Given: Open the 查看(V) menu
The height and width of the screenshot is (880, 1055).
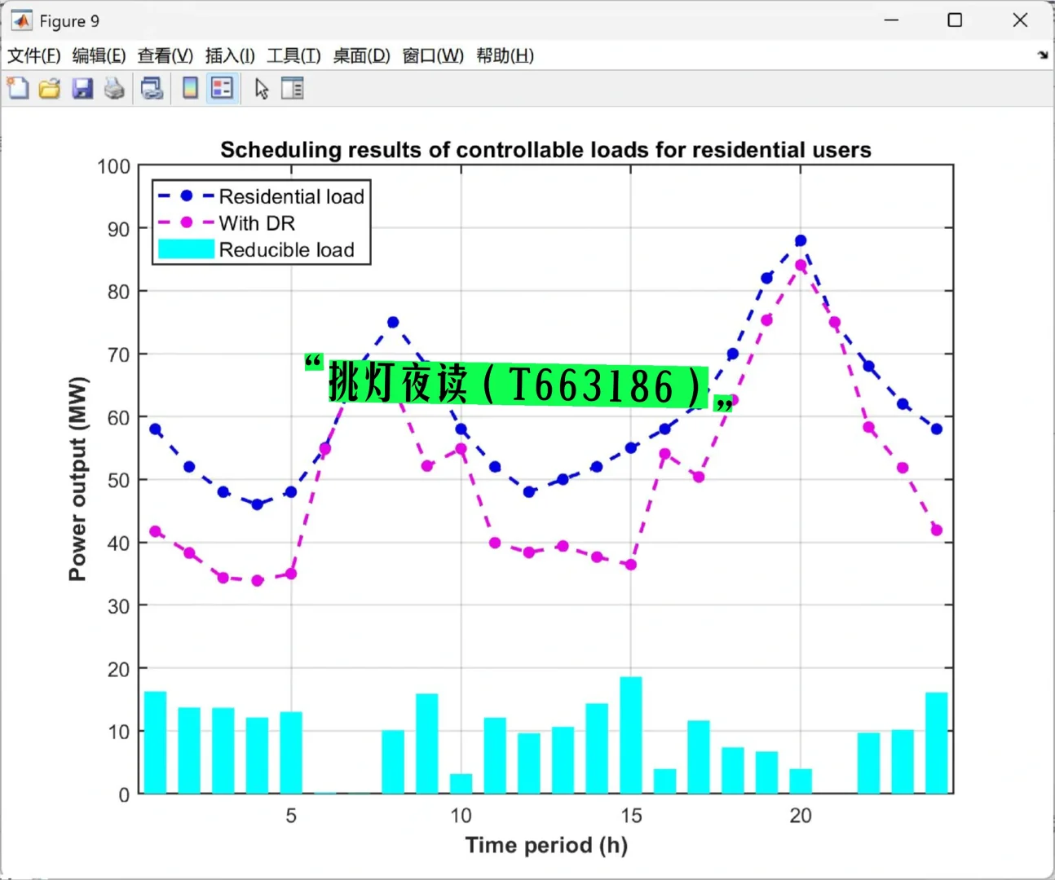Looking at the screenshot, I should pos(165,55).
